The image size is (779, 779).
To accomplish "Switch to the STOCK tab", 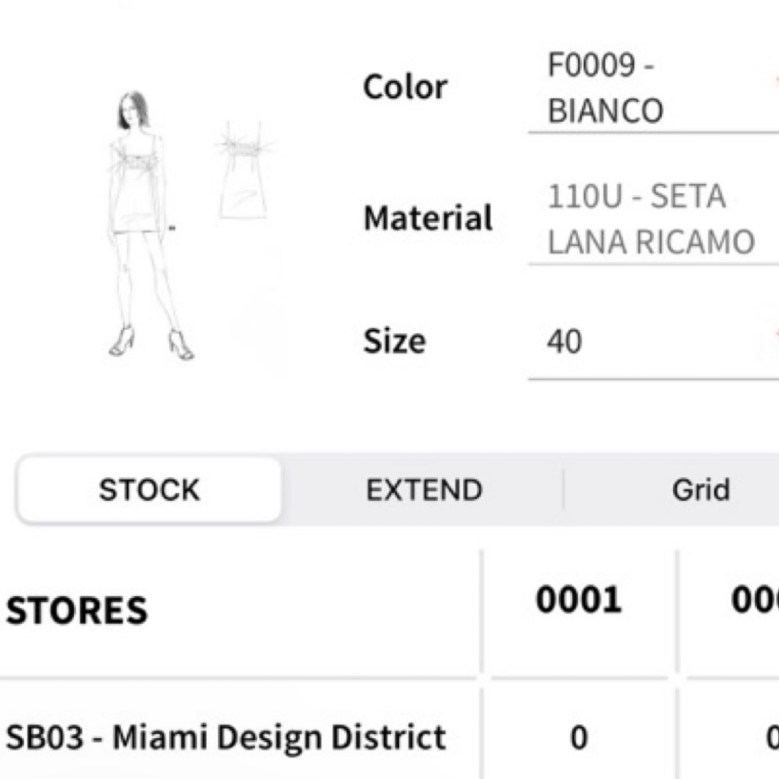I will pos(149,490).
